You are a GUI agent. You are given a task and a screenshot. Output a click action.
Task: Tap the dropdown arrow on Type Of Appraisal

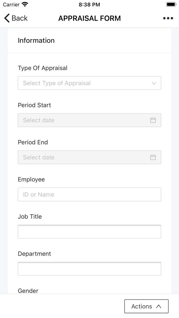click(x=153, y=83)
